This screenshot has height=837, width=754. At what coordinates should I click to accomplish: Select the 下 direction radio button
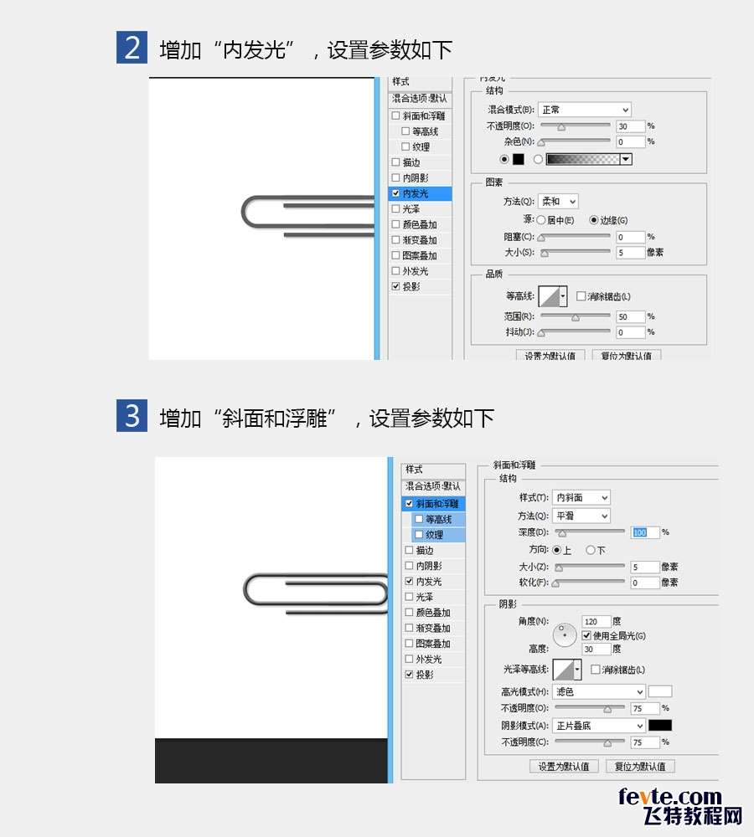(591, 550)
